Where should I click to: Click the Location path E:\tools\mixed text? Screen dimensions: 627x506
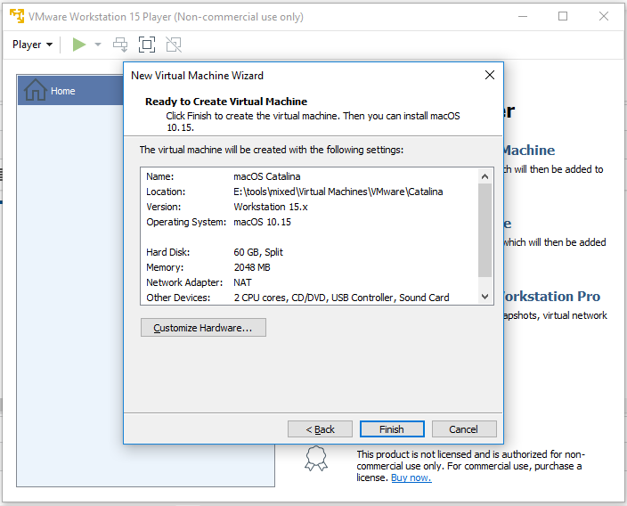[338, 192]
